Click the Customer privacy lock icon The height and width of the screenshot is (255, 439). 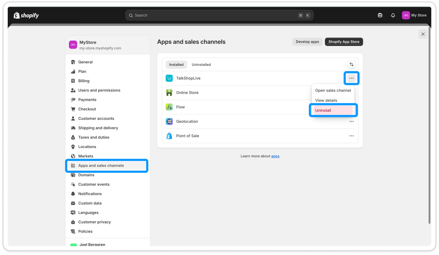(x=73, y=222)
